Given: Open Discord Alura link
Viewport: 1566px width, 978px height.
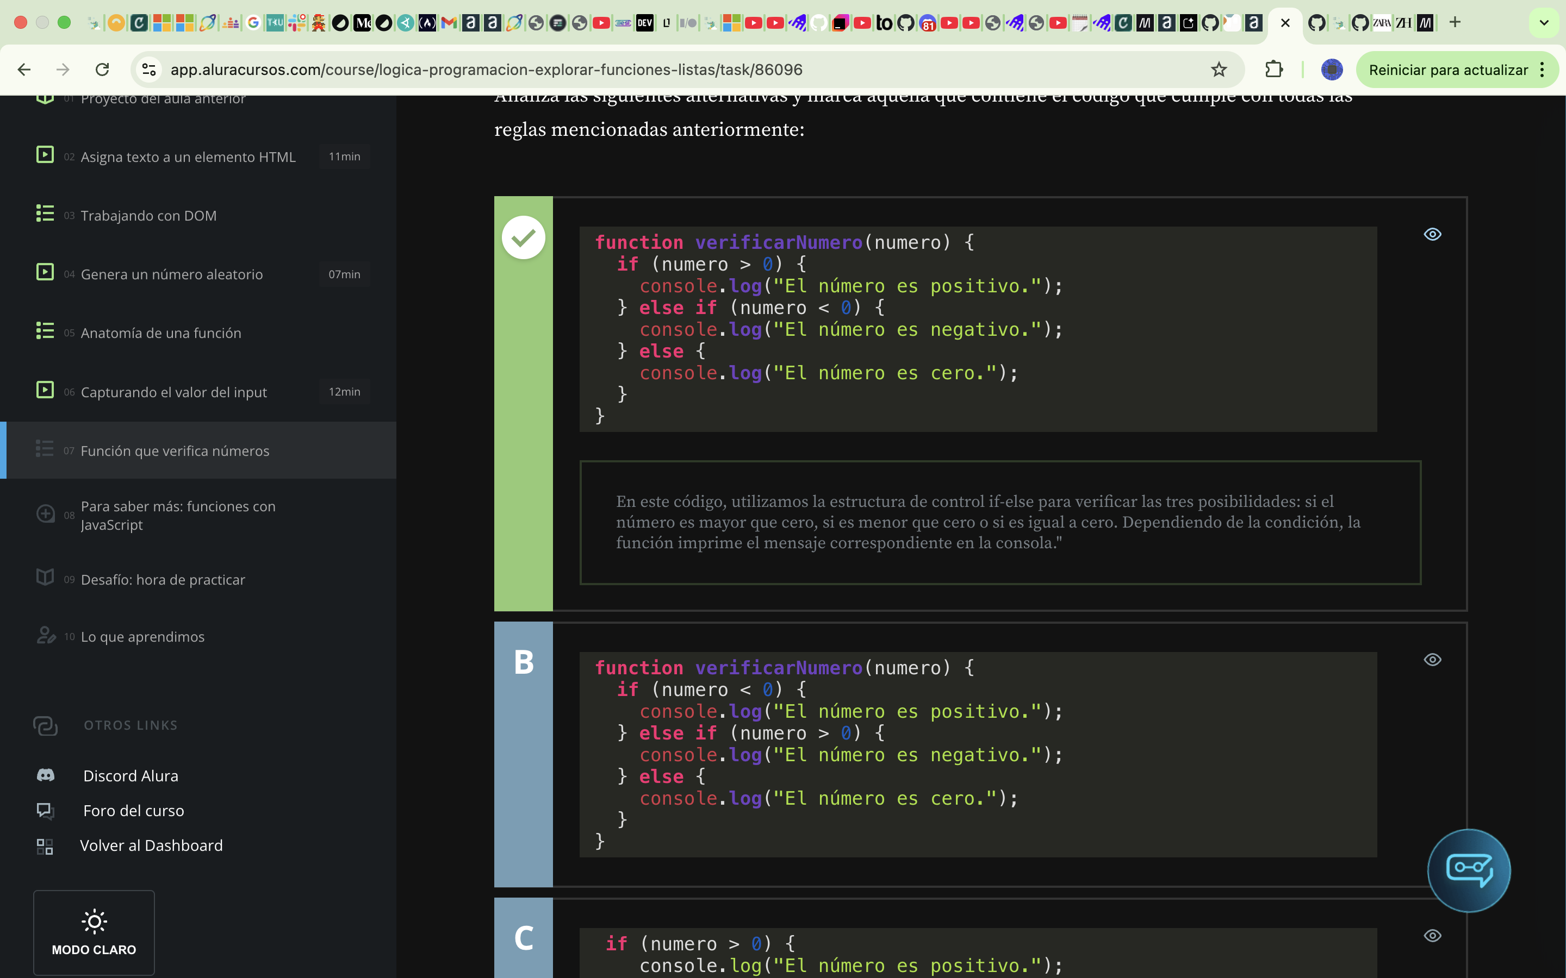Looking at the screenshot, I should click(130, 775).
